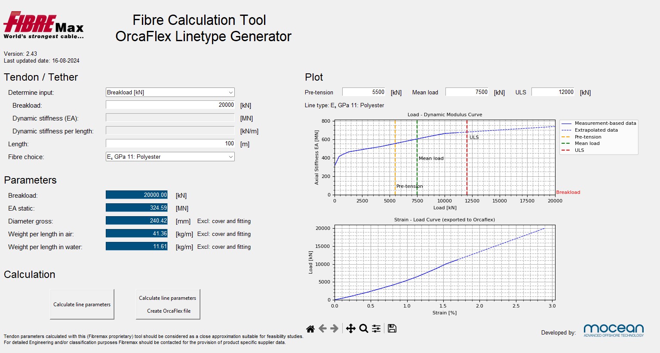The width and height of the screenshot is (660, 353).
Task: Click the Diameter gross result value
Action: click(x=137, y=221)
